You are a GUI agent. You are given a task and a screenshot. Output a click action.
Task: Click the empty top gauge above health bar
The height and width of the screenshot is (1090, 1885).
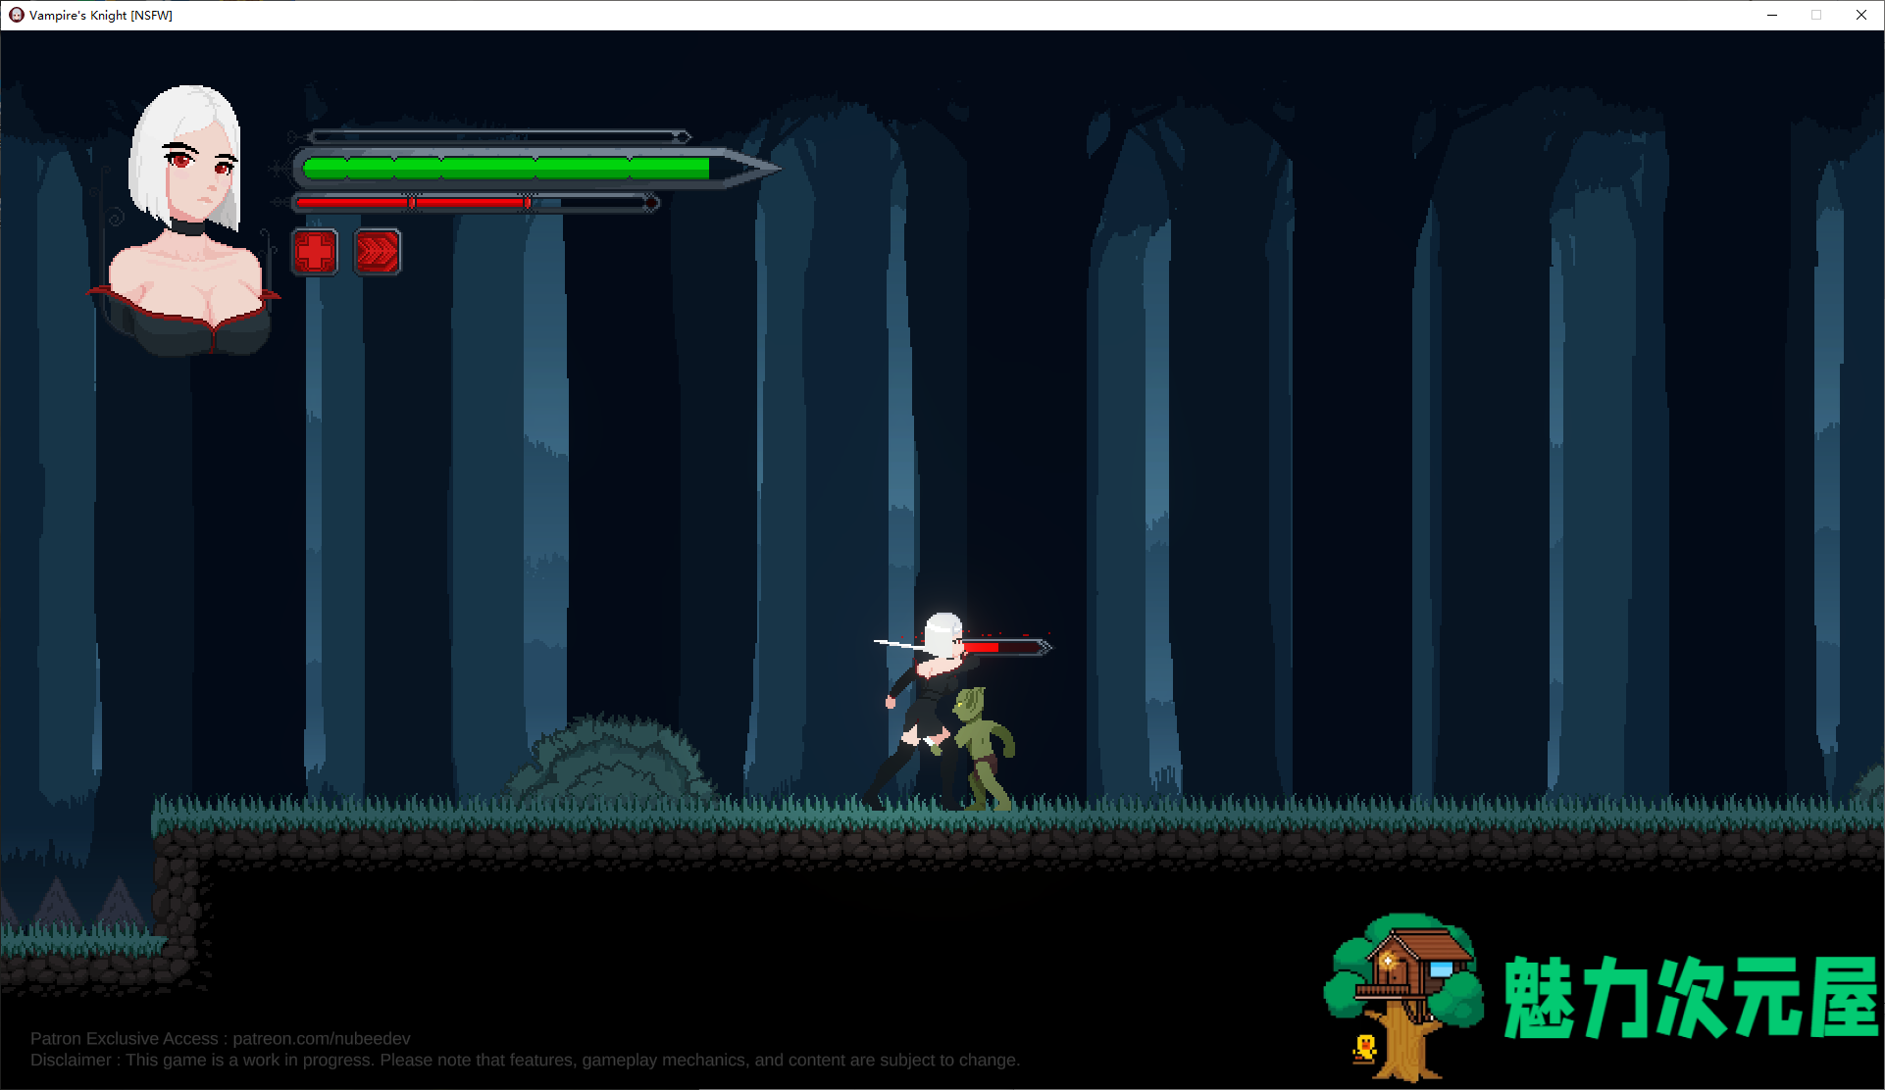(498, 136)
